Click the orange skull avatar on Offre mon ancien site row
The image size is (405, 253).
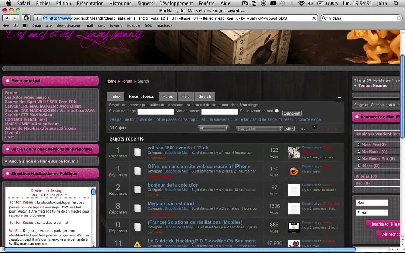tap(294, 171)
